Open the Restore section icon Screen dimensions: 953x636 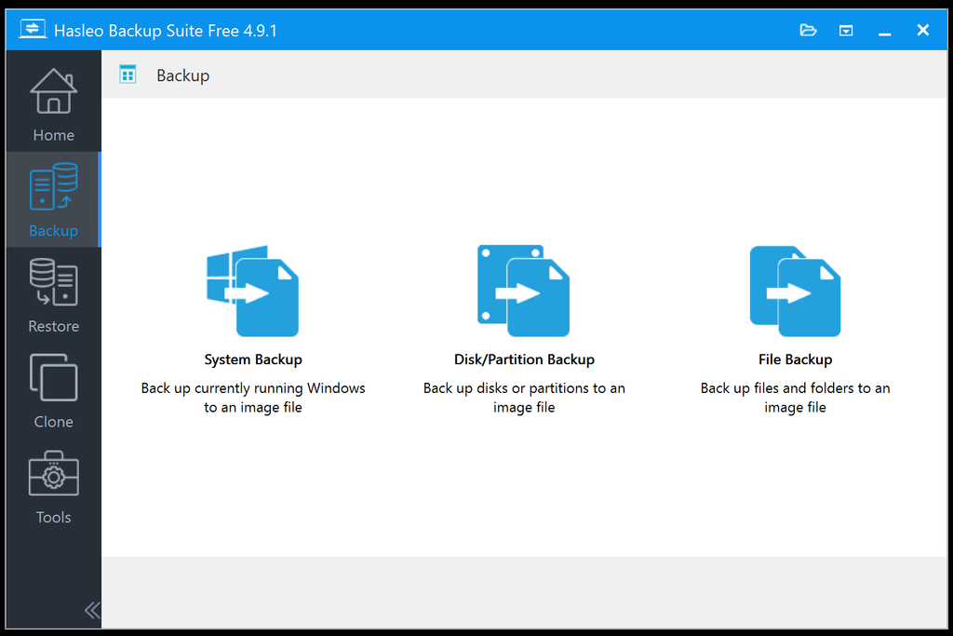(53, 284)
